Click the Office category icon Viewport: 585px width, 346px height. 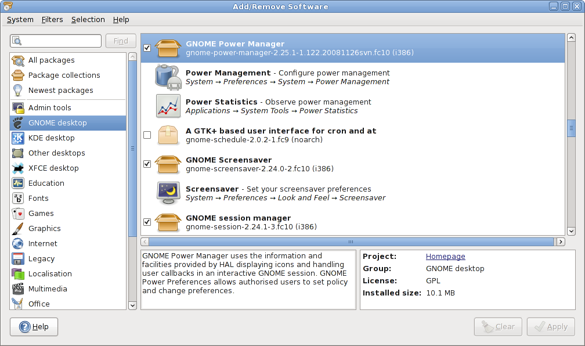[x=18, y=304]
